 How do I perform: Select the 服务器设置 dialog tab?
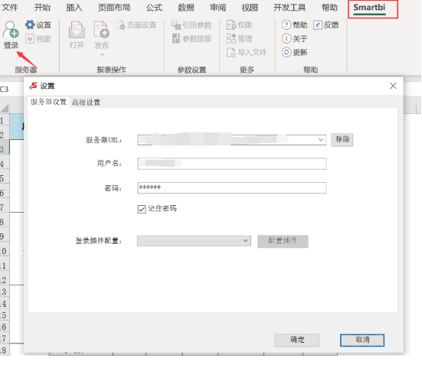click(48, 103)
